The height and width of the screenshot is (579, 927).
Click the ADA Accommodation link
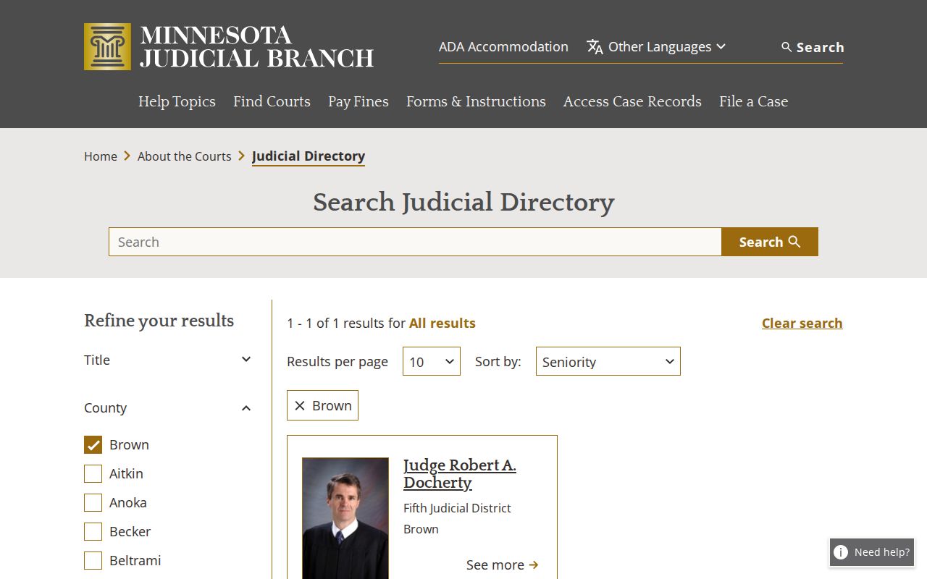pos(503,47)
